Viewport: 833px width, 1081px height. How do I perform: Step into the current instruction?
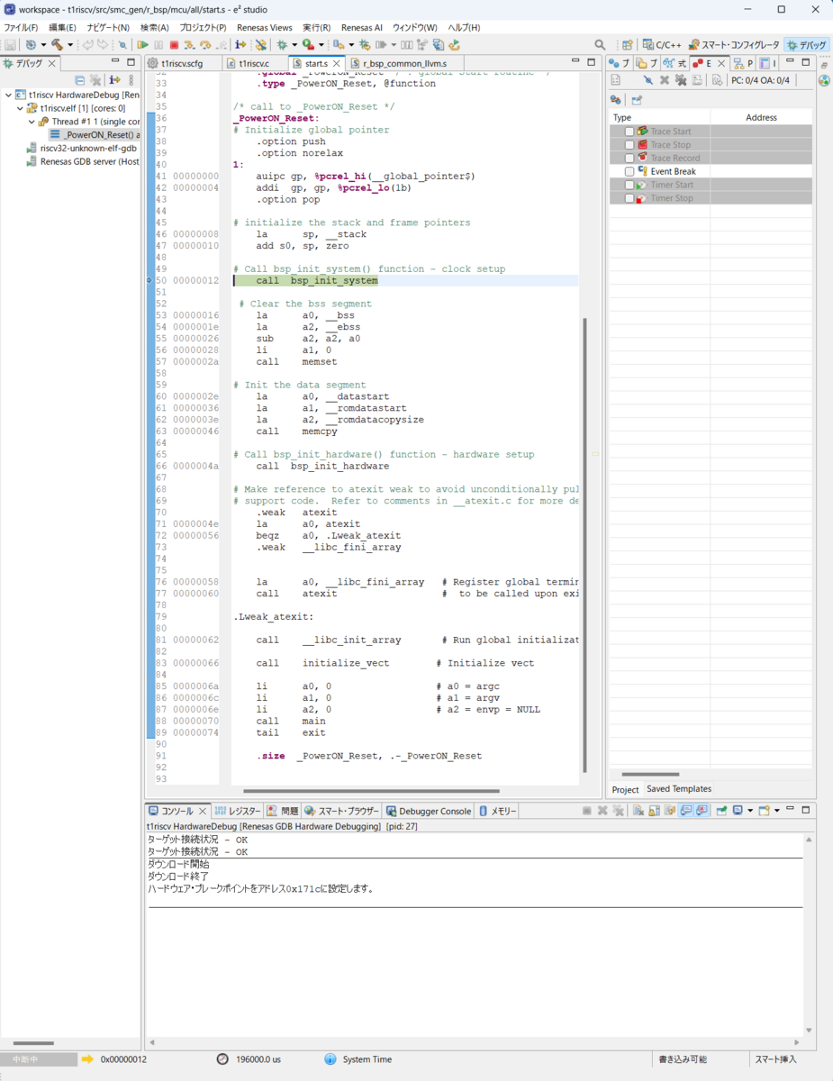click(x=187, y=43)
